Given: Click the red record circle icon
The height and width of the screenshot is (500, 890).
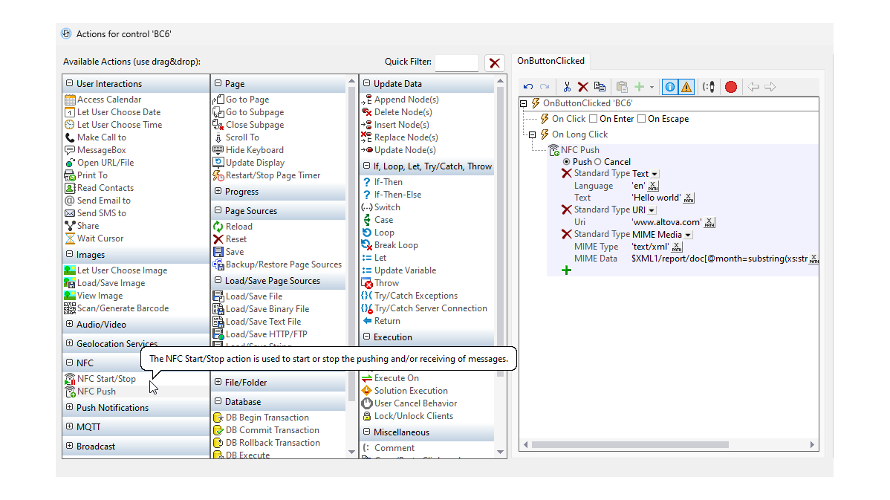Looking at the screenshot, I should pos(731,87).
